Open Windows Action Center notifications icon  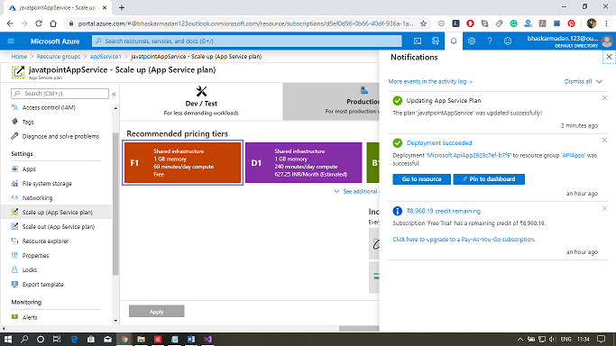coord(601,340)
